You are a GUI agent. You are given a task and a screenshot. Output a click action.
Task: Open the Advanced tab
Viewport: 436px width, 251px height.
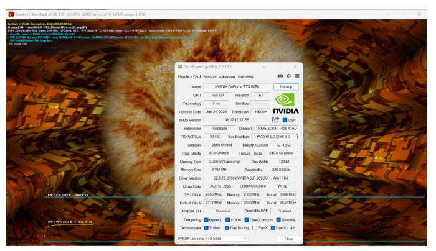pyautogui.click(x=227, y=77)
